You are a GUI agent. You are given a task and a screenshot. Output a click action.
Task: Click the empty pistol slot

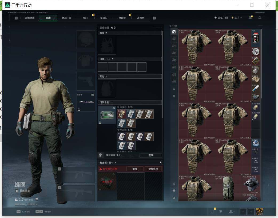pos(86,81)
